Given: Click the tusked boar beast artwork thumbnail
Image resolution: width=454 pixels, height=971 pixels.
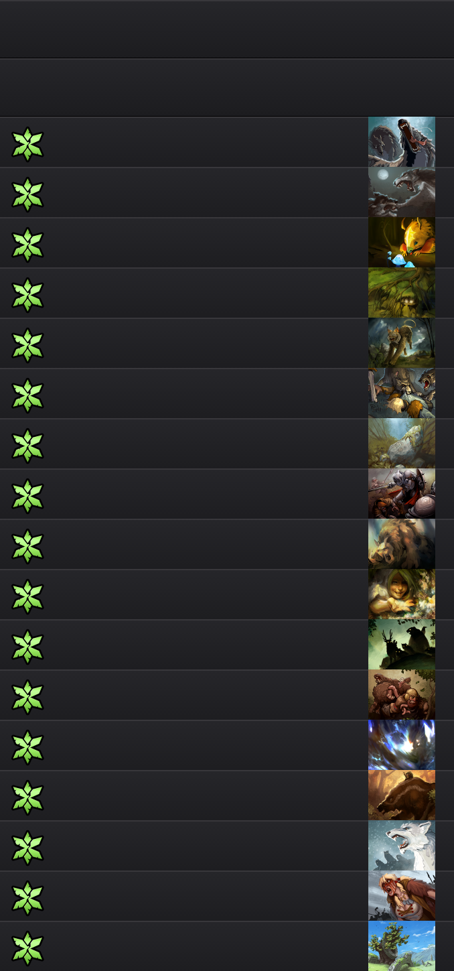Looking at the screenshot, I should (x=402, y=544).
